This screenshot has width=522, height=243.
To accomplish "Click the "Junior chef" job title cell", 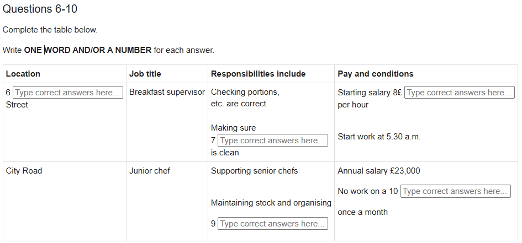I will tap(150, 171).
